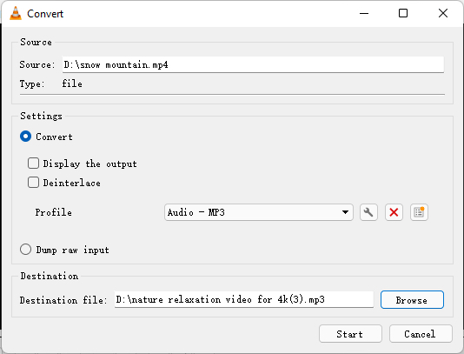Click the 'file' type value
This screenshot has height=354, width=464.
click(x=72, y=83)
